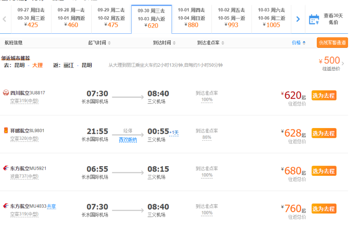Click 空客319 aircraft type under MU4033
351x228 pixels.
point(24,214)
